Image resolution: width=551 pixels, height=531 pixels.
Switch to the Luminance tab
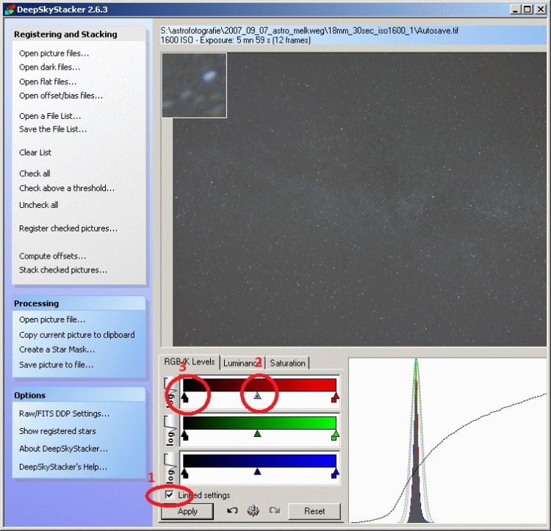242,363
